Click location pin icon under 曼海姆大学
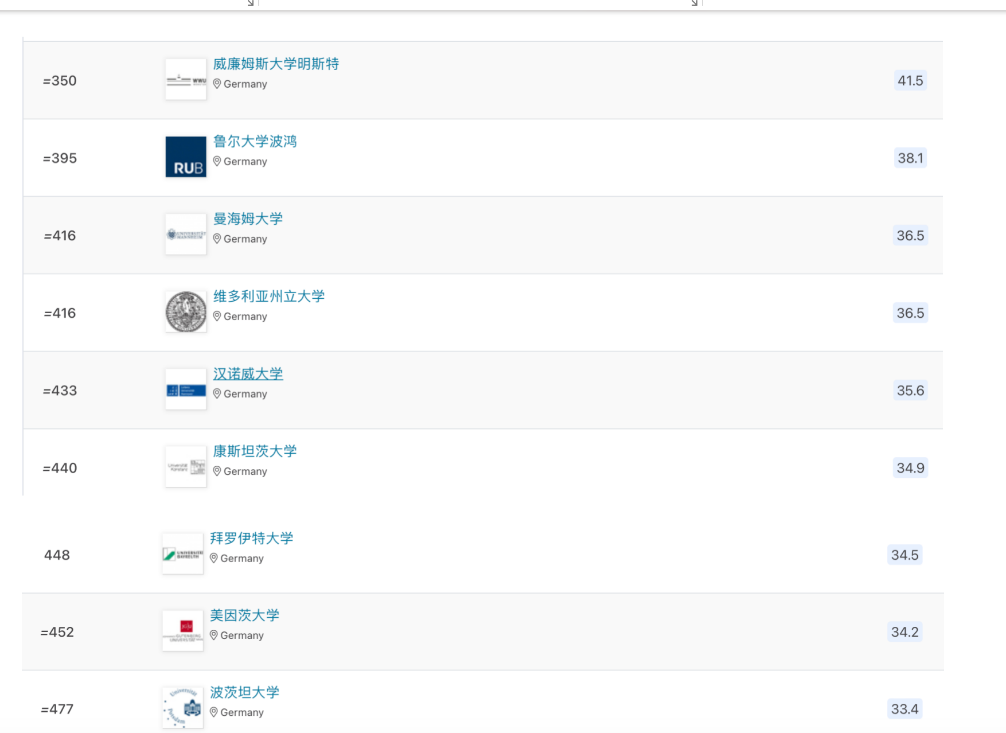Screen dimensions: 1006x733 [x=217, y=239]
